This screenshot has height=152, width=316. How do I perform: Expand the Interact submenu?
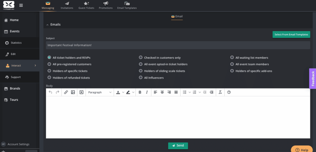[x=35, y=65]
